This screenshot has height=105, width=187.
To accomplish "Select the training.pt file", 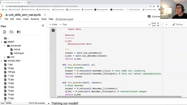I will click(x=19, y=53).
